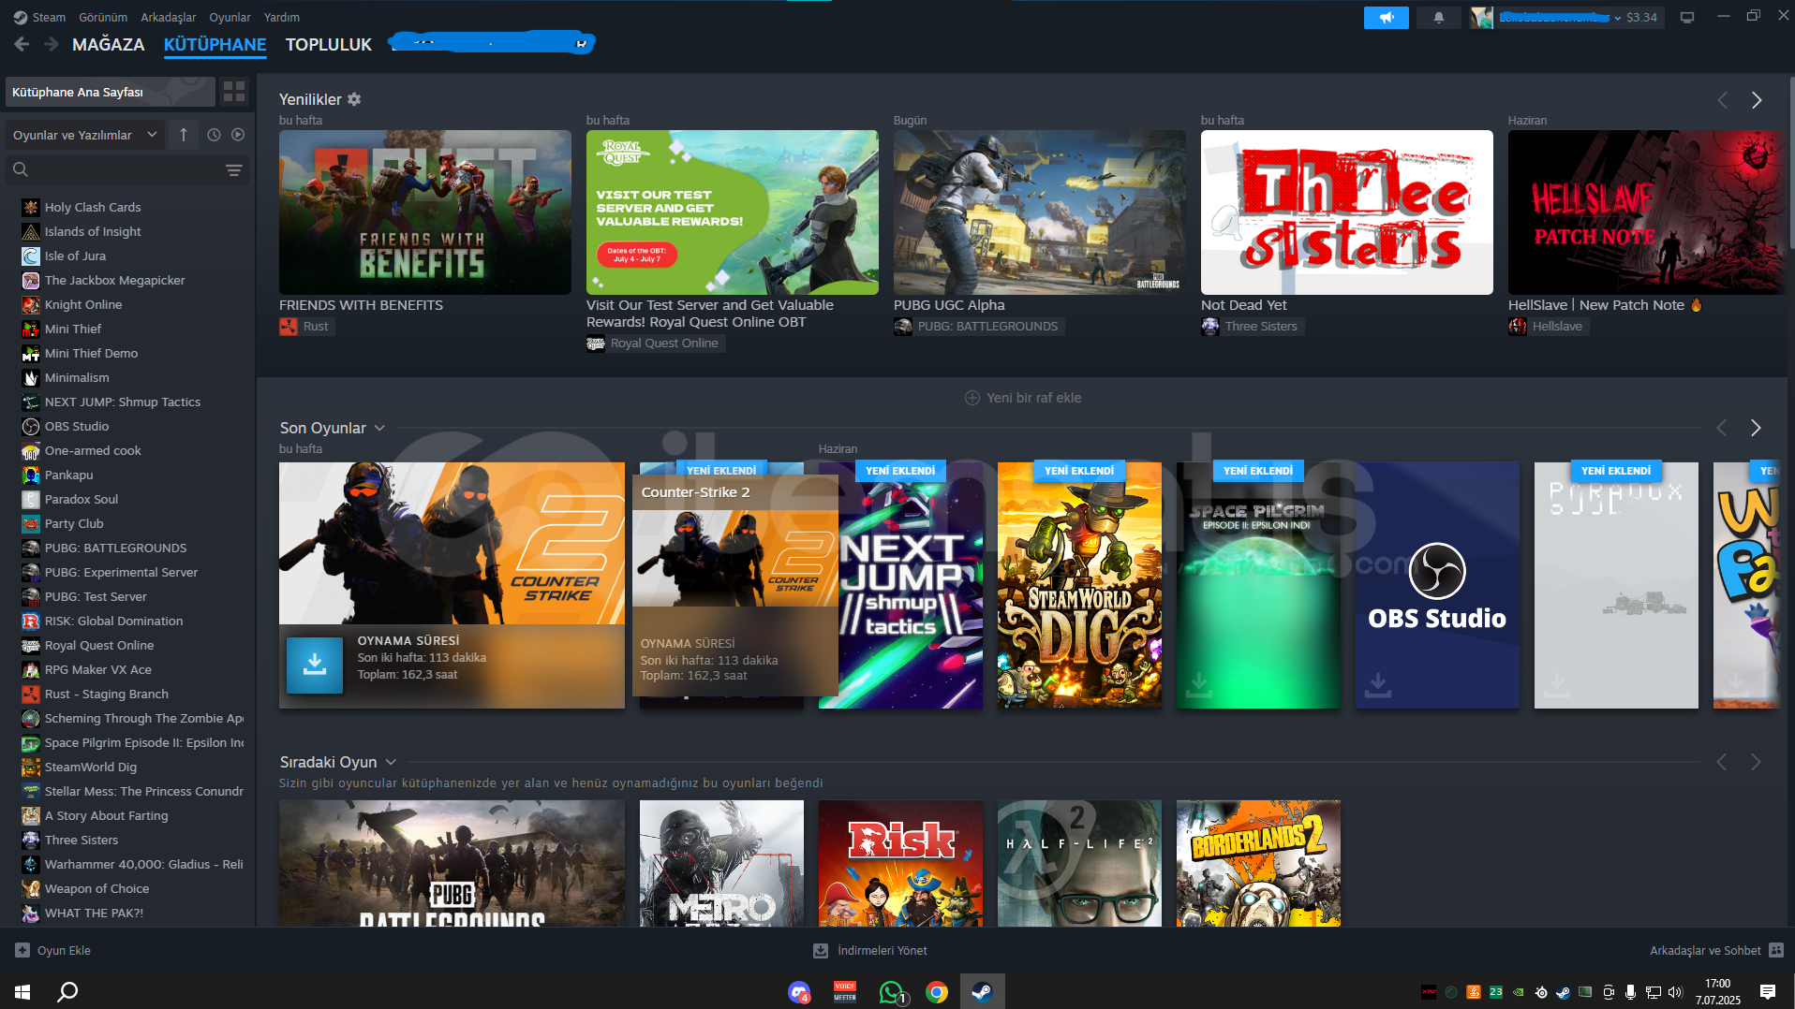The width and height of the screenshot is (1795, 1009).
Task: Open Windows search from the taskbar
Action: click(67, 991)
